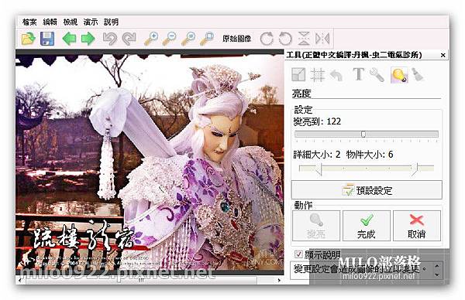
Task: Mirror image horizontally icon
Action: [x=322, y=39]
